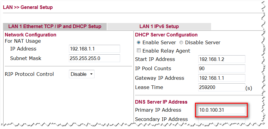Click the NAT IP Address field showing 192.168.1.1

(x=94, y=49)
